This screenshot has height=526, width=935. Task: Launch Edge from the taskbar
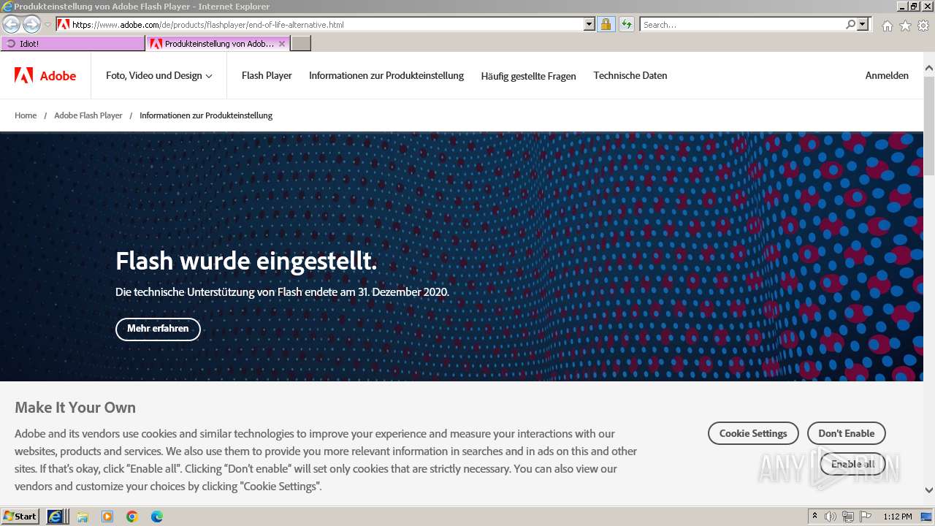pyautogui.click(x=157, y=517)
